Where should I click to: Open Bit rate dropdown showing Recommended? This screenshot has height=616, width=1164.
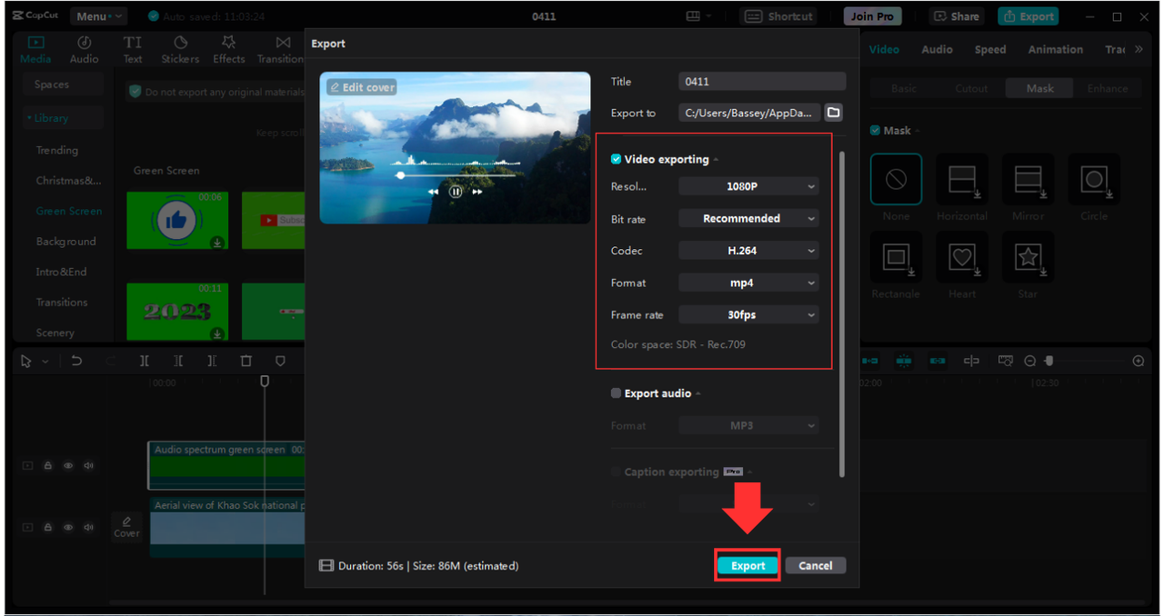click(x=748, y=218)
